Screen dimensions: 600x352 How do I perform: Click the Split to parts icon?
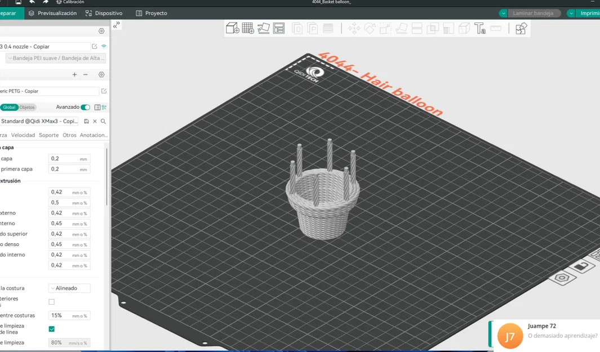313,28
